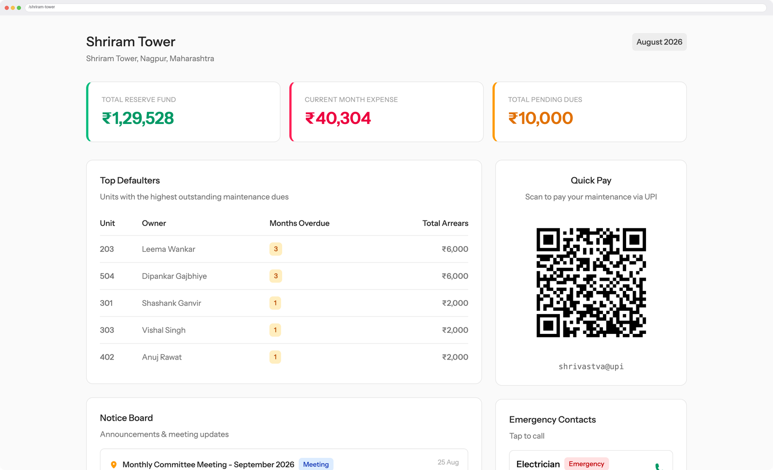The width and height of the screenshot is (773, 470).
Task: Click the pin icon beside Monthly Committee Meeting
Action: [114, 465]
